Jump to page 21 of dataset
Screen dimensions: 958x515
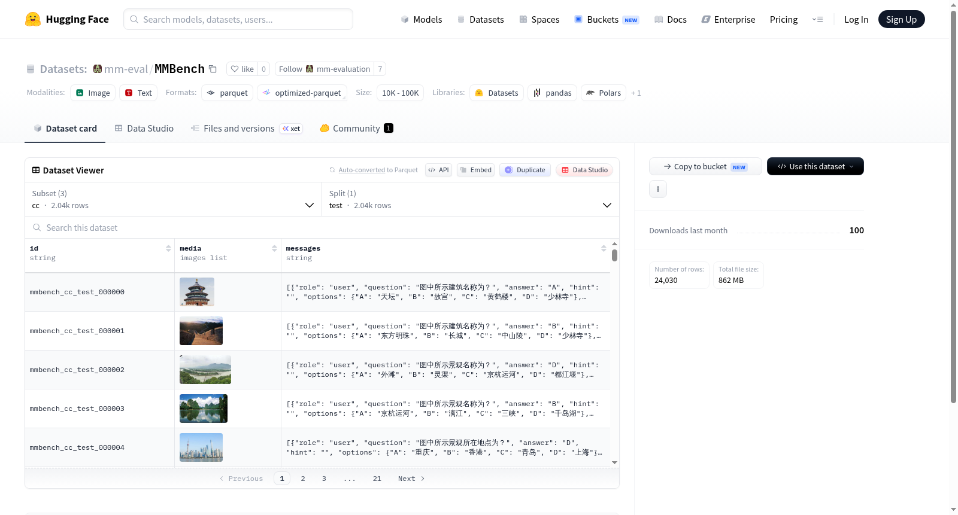377,479
